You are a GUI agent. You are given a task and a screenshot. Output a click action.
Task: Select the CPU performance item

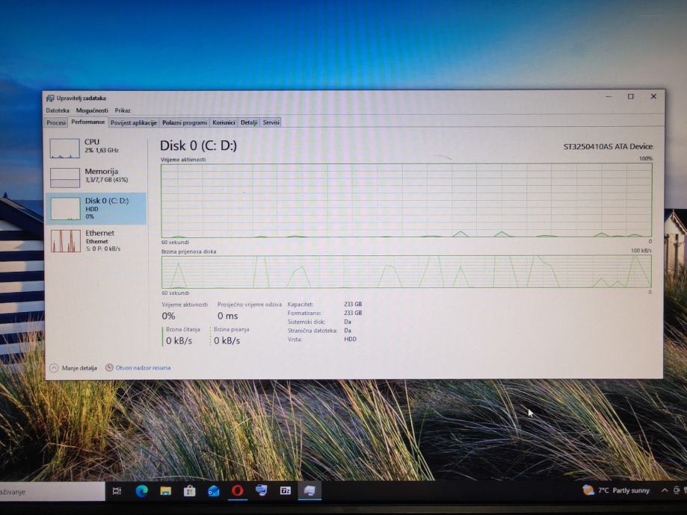tap(96, 148)
